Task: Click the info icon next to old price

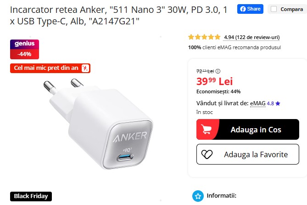Action: pos(218,71)
